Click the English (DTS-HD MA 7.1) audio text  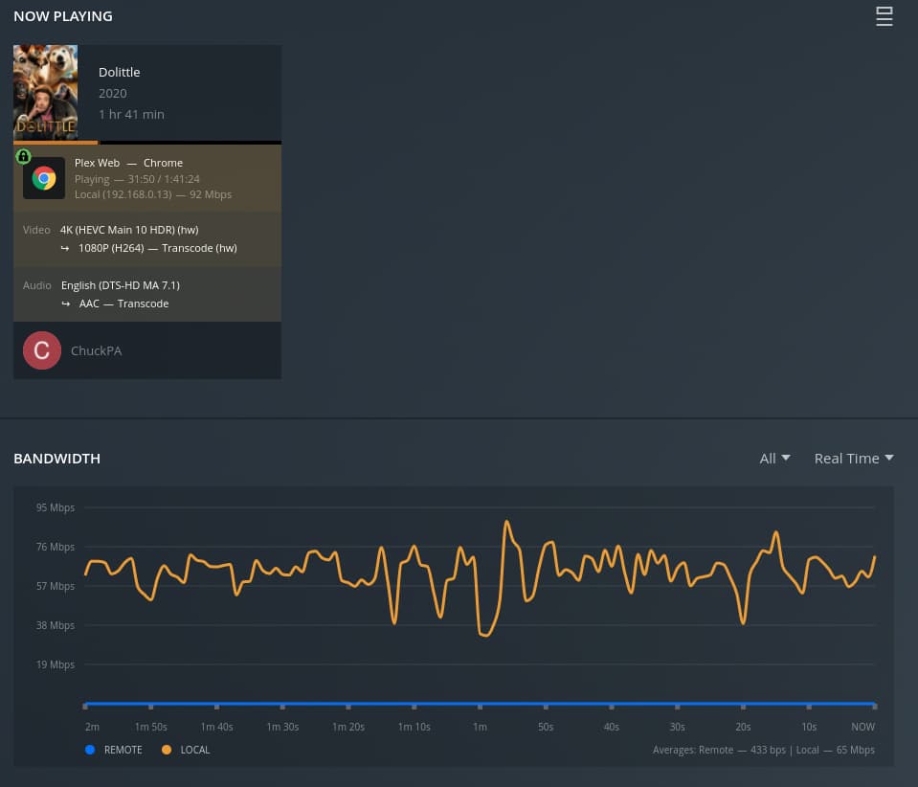point(121,285)
